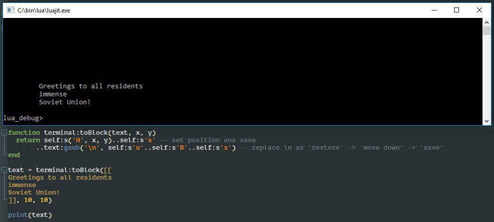Click console output line 'Soviet Union!'
The width and height of the screenshot is (494, 222).
(65, 102)
